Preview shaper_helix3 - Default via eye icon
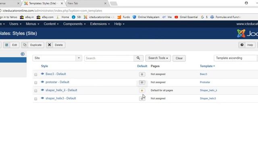Viewport: 258px width, 145px height. pyautogui.click(x=42, y=98)
